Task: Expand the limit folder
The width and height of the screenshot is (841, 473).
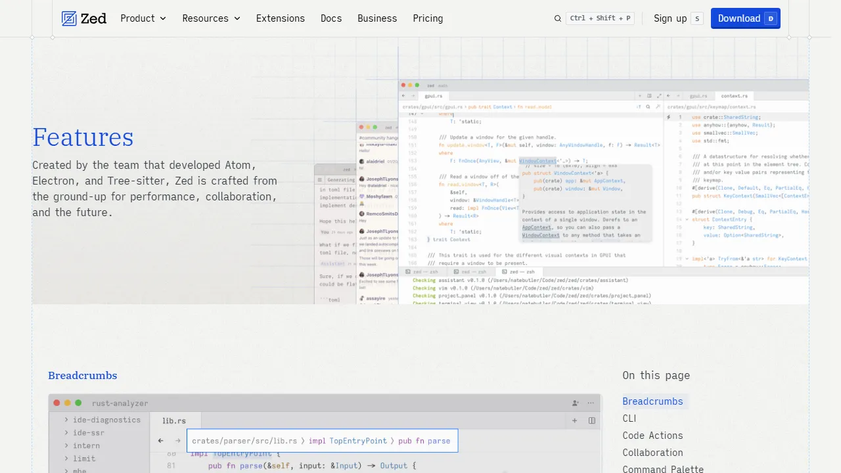Action: [80, 459]
